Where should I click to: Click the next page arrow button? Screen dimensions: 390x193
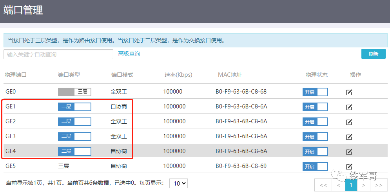pos(363,185)
